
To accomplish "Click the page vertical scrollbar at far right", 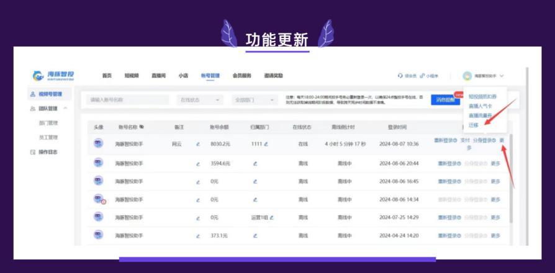I will [528, 156].
